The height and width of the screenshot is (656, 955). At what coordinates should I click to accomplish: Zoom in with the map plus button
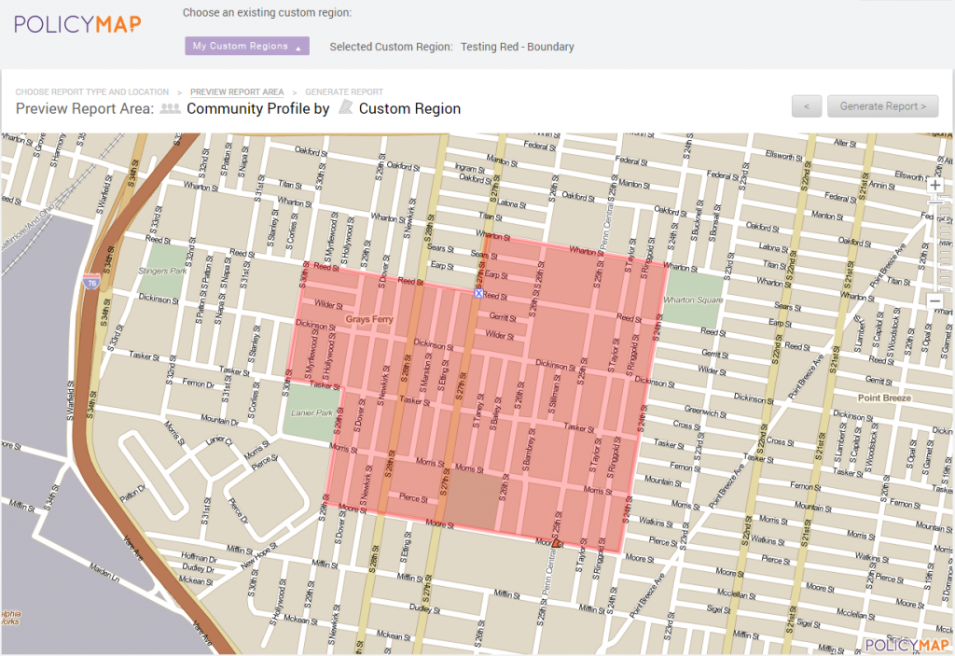click(x=934, y=186)
